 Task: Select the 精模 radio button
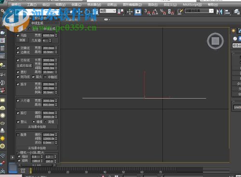pos(34,122)
